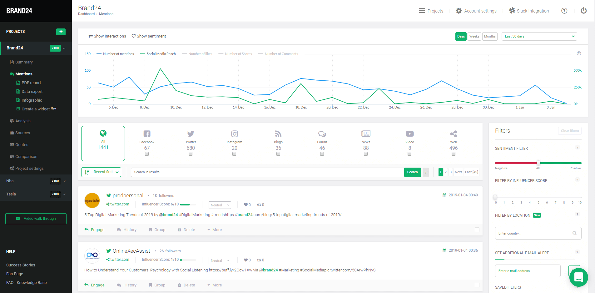This screenshot has height=293, width=595.
Task: Expand the Tesla project chevron
Action: [x=64, y=194]
